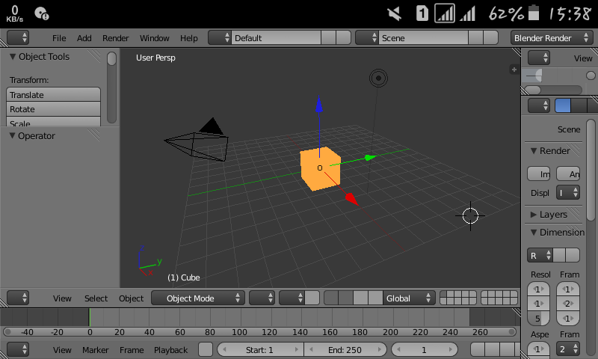
Task: Click the XYZ axis indicator in the viewport corner
Action: [150, 261]
